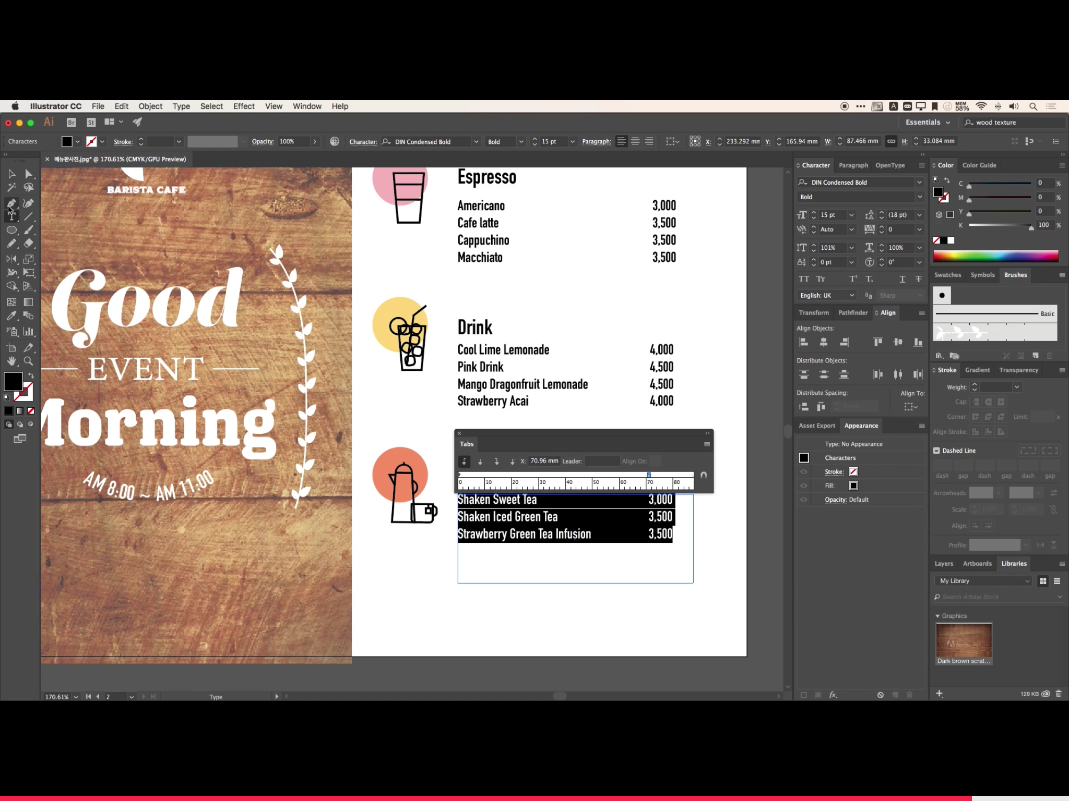
Task: Enable the Dashed Line checkbox
Action: pos(937,451)
